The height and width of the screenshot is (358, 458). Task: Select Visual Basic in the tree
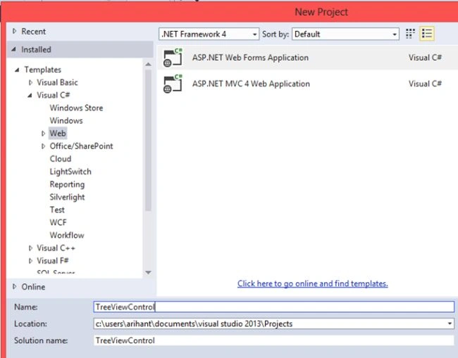pos(57,82)
